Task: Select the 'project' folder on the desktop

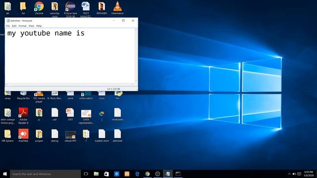Action: (x=39, y=135)
